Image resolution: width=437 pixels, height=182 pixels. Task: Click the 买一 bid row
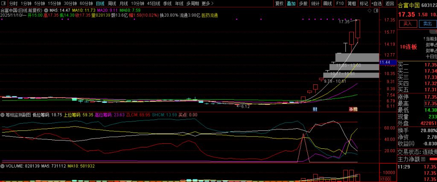(417, 65)
